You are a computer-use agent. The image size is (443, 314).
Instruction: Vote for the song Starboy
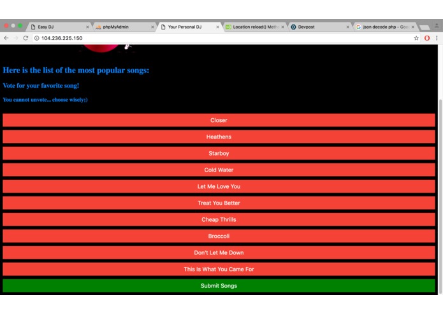[x=219, y=153]
